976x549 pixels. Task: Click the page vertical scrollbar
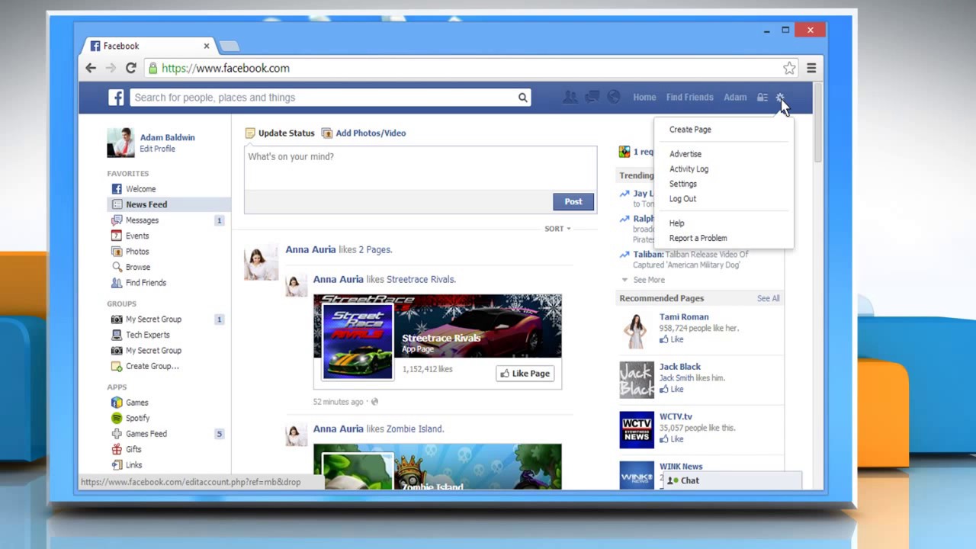pyautogui.click(x=817, y=122)
